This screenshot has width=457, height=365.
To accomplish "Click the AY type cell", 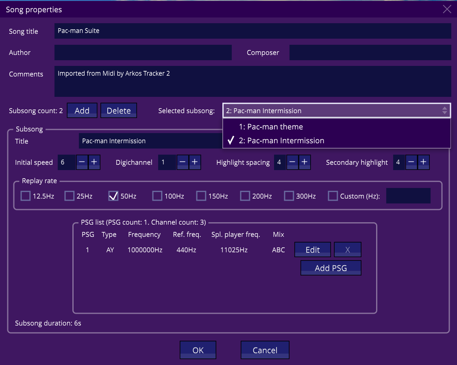I will 110,250.
